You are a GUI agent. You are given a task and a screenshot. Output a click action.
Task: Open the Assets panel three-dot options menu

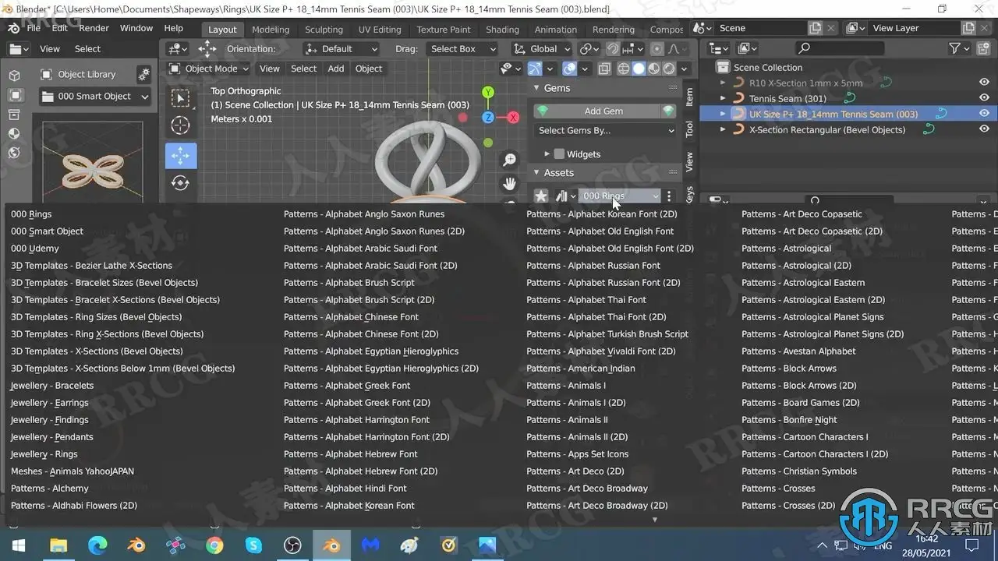[669, 196]
